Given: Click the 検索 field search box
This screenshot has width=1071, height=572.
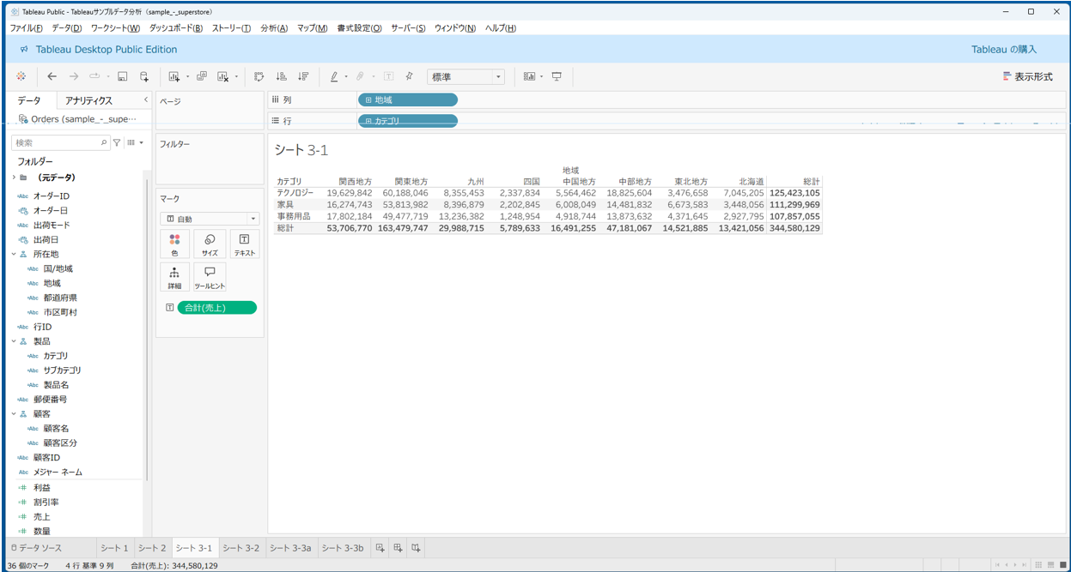Looking at the screenshot, I should click(x=57, y=142).
